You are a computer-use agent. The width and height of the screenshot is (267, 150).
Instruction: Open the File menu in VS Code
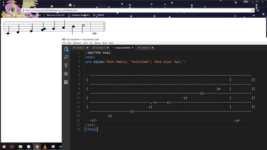[x=64, y=43]
